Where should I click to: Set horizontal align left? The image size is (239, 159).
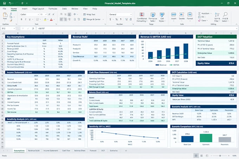tap(61, 19)
